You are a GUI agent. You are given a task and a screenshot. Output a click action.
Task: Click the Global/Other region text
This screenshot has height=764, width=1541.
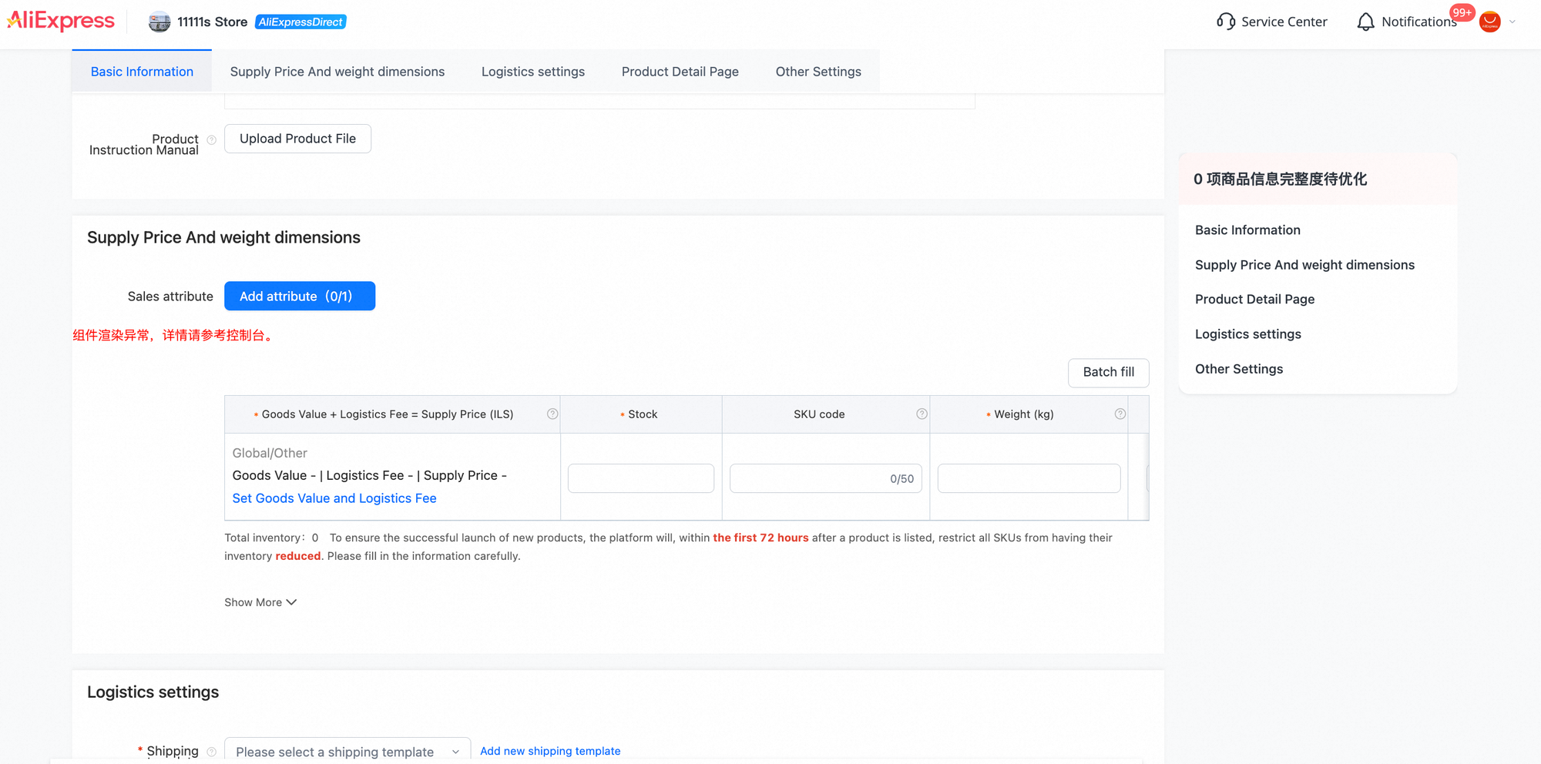270,453
